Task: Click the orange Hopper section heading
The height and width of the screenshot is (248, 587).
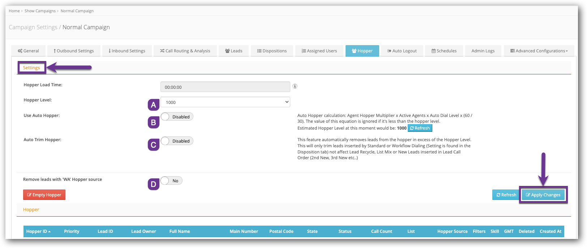Action: [31, 210]
